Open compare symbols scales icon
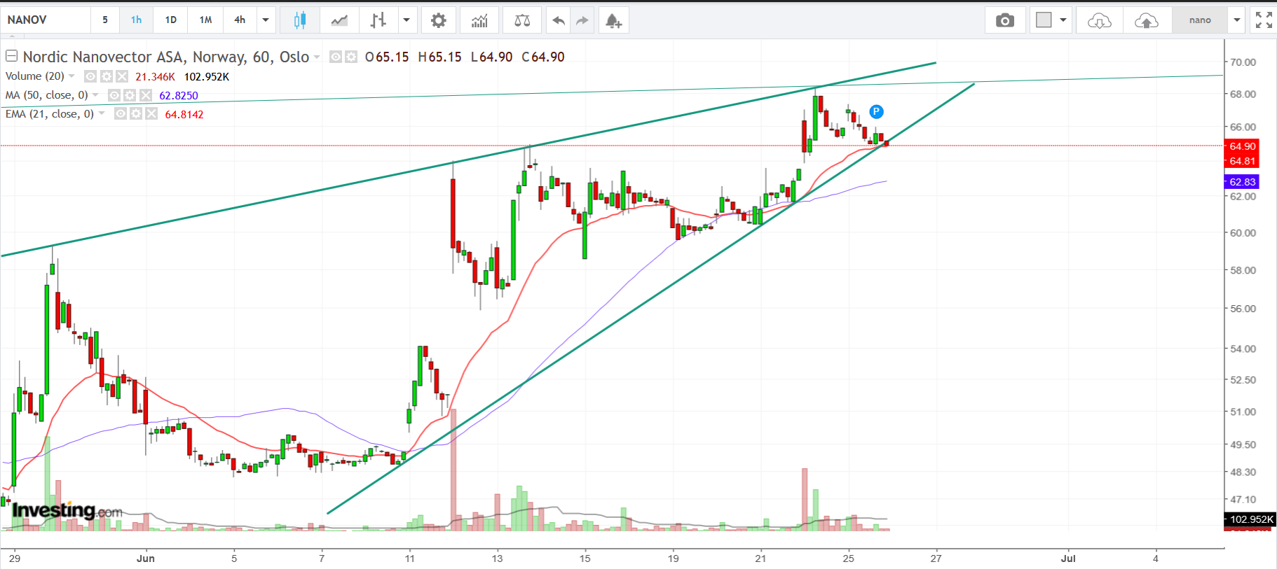1277x569 pixels. pos(522,20)
